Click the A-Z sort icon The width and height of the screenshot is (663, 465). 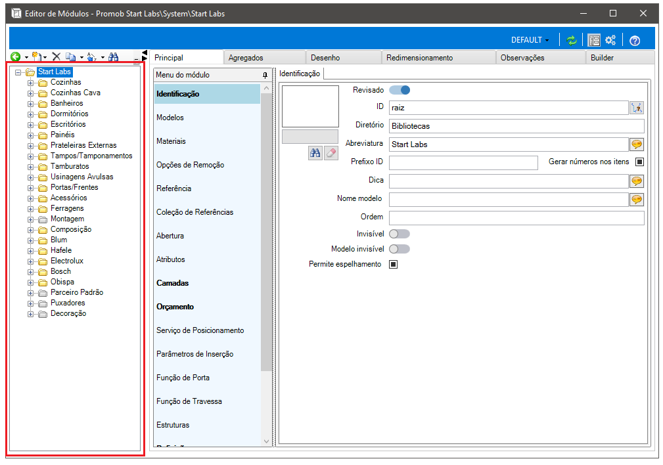[x=91, y=56]
